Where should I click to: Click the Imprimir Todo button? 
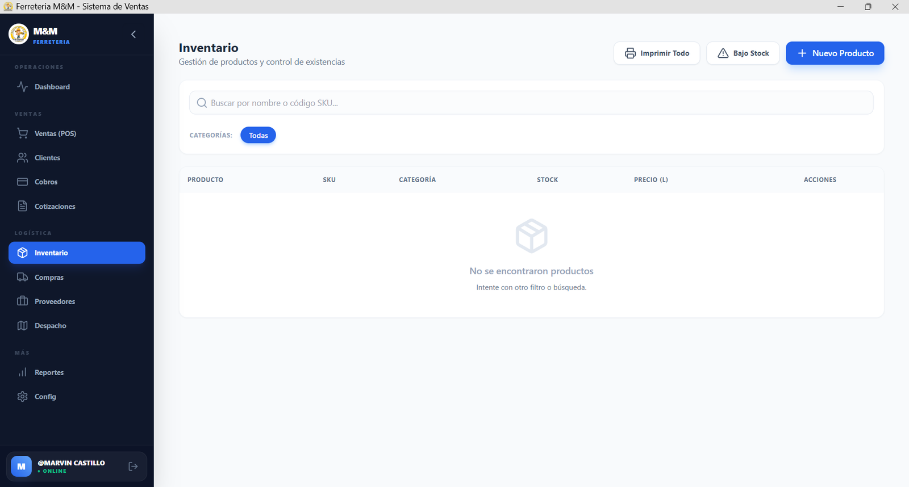point(657,53)
